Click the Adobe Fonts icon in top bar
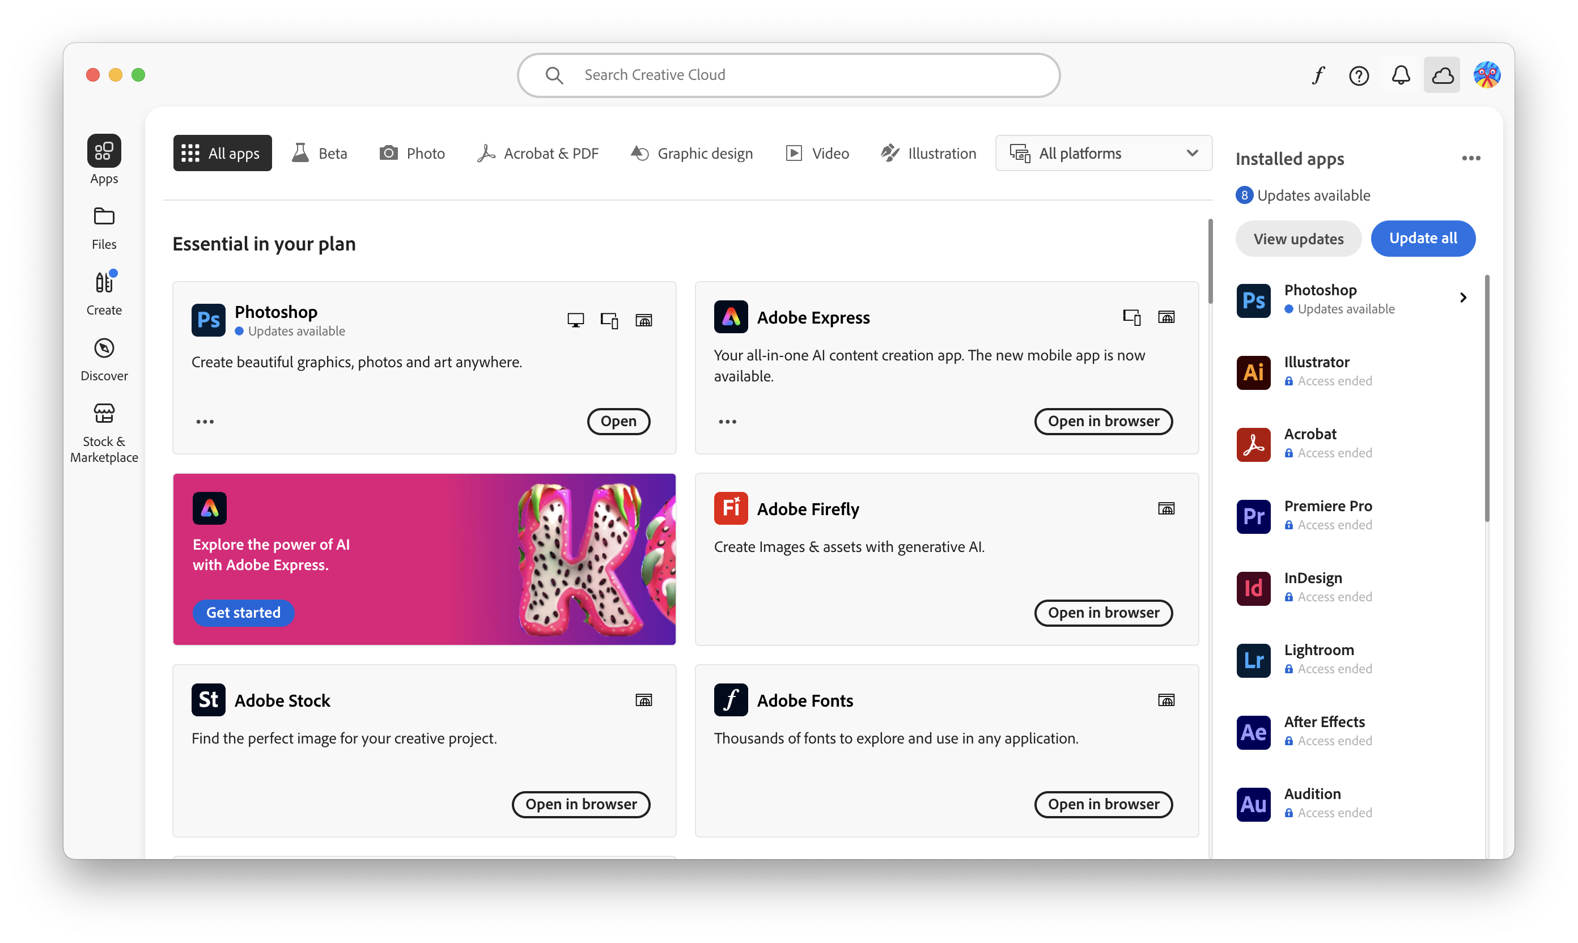 (1318, 75)
